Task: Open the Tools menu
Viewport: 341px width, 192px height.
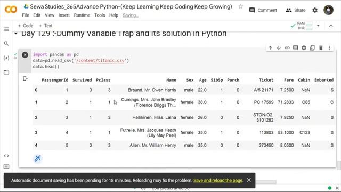Action: coord(100,15)
